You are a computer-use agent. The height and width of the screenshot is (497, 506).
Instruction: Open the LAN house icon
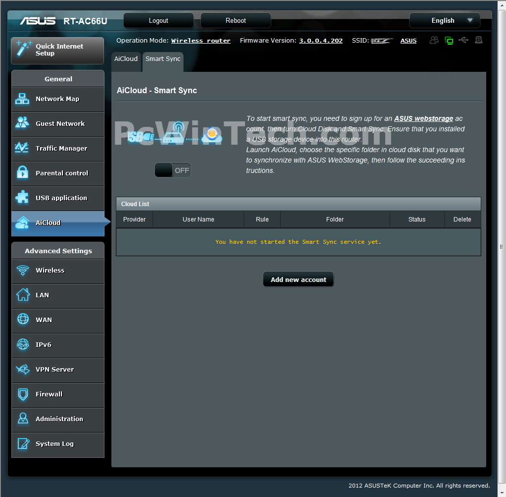23,294
